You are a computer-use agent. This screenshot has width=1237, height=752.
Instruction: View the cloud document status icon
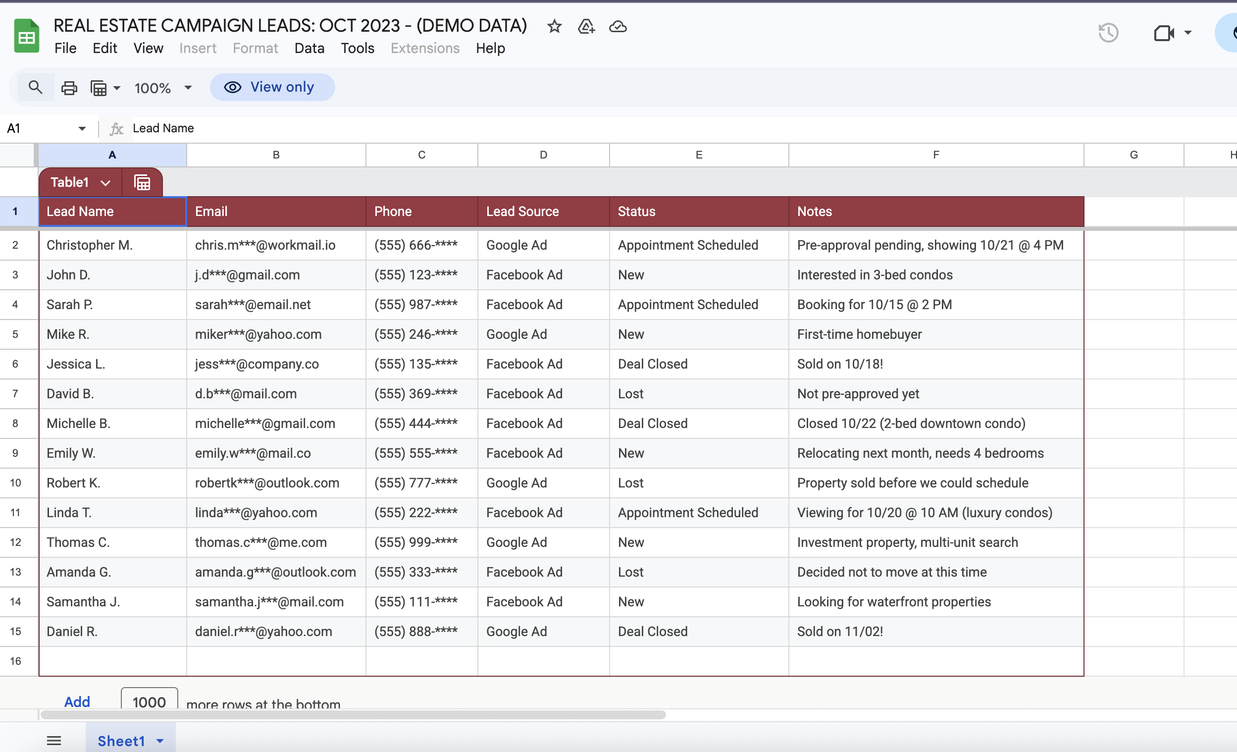618,26
